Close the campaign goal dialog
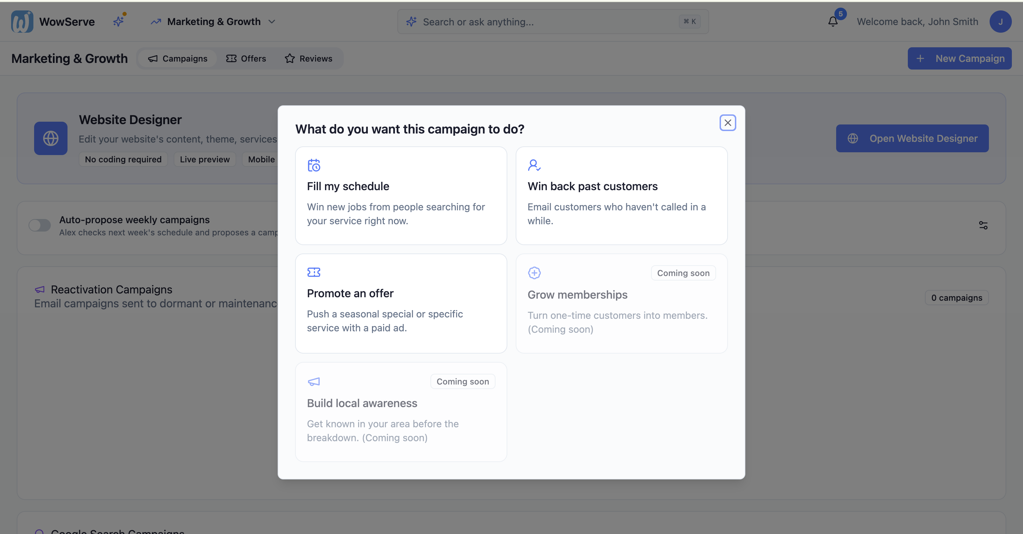1023x534 pixels. 728,123
